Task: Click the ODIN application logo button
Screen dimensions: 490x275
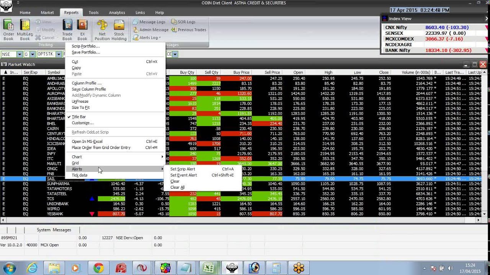Action: [6, 5]
